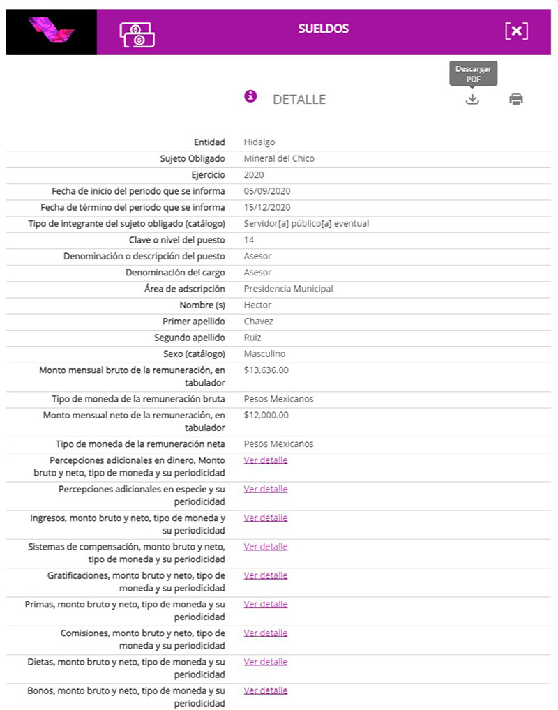View details for Ingresos monto bruto
The image size is (558, 710).
[266, 518]
